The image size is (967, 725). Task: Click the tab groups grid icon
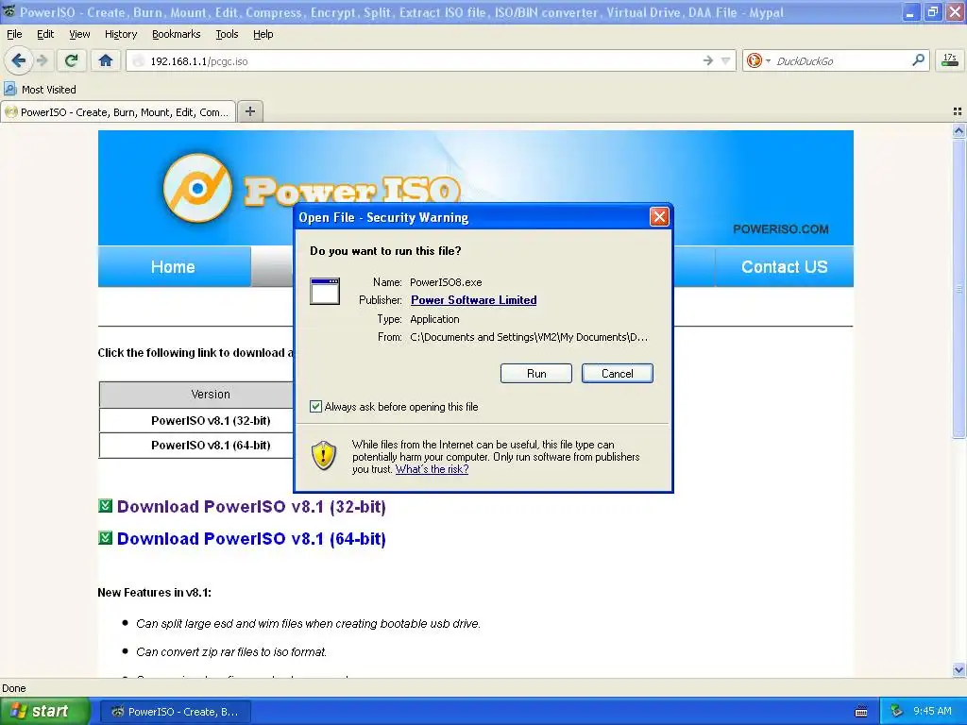[958, 111]
